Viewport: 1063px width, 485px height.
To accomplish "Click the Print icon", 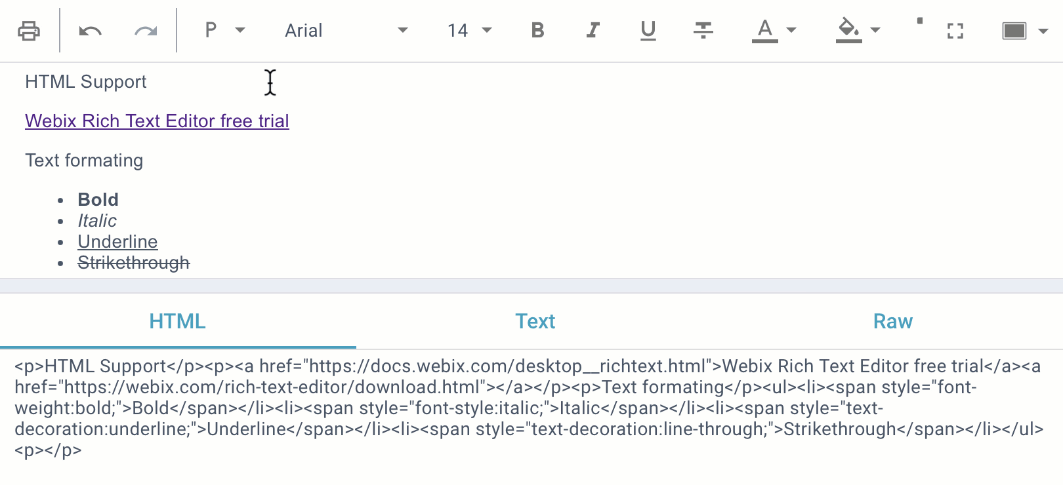I will (29, 31).
